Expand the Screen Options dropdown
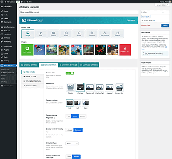172x159 pixels. 162,5
